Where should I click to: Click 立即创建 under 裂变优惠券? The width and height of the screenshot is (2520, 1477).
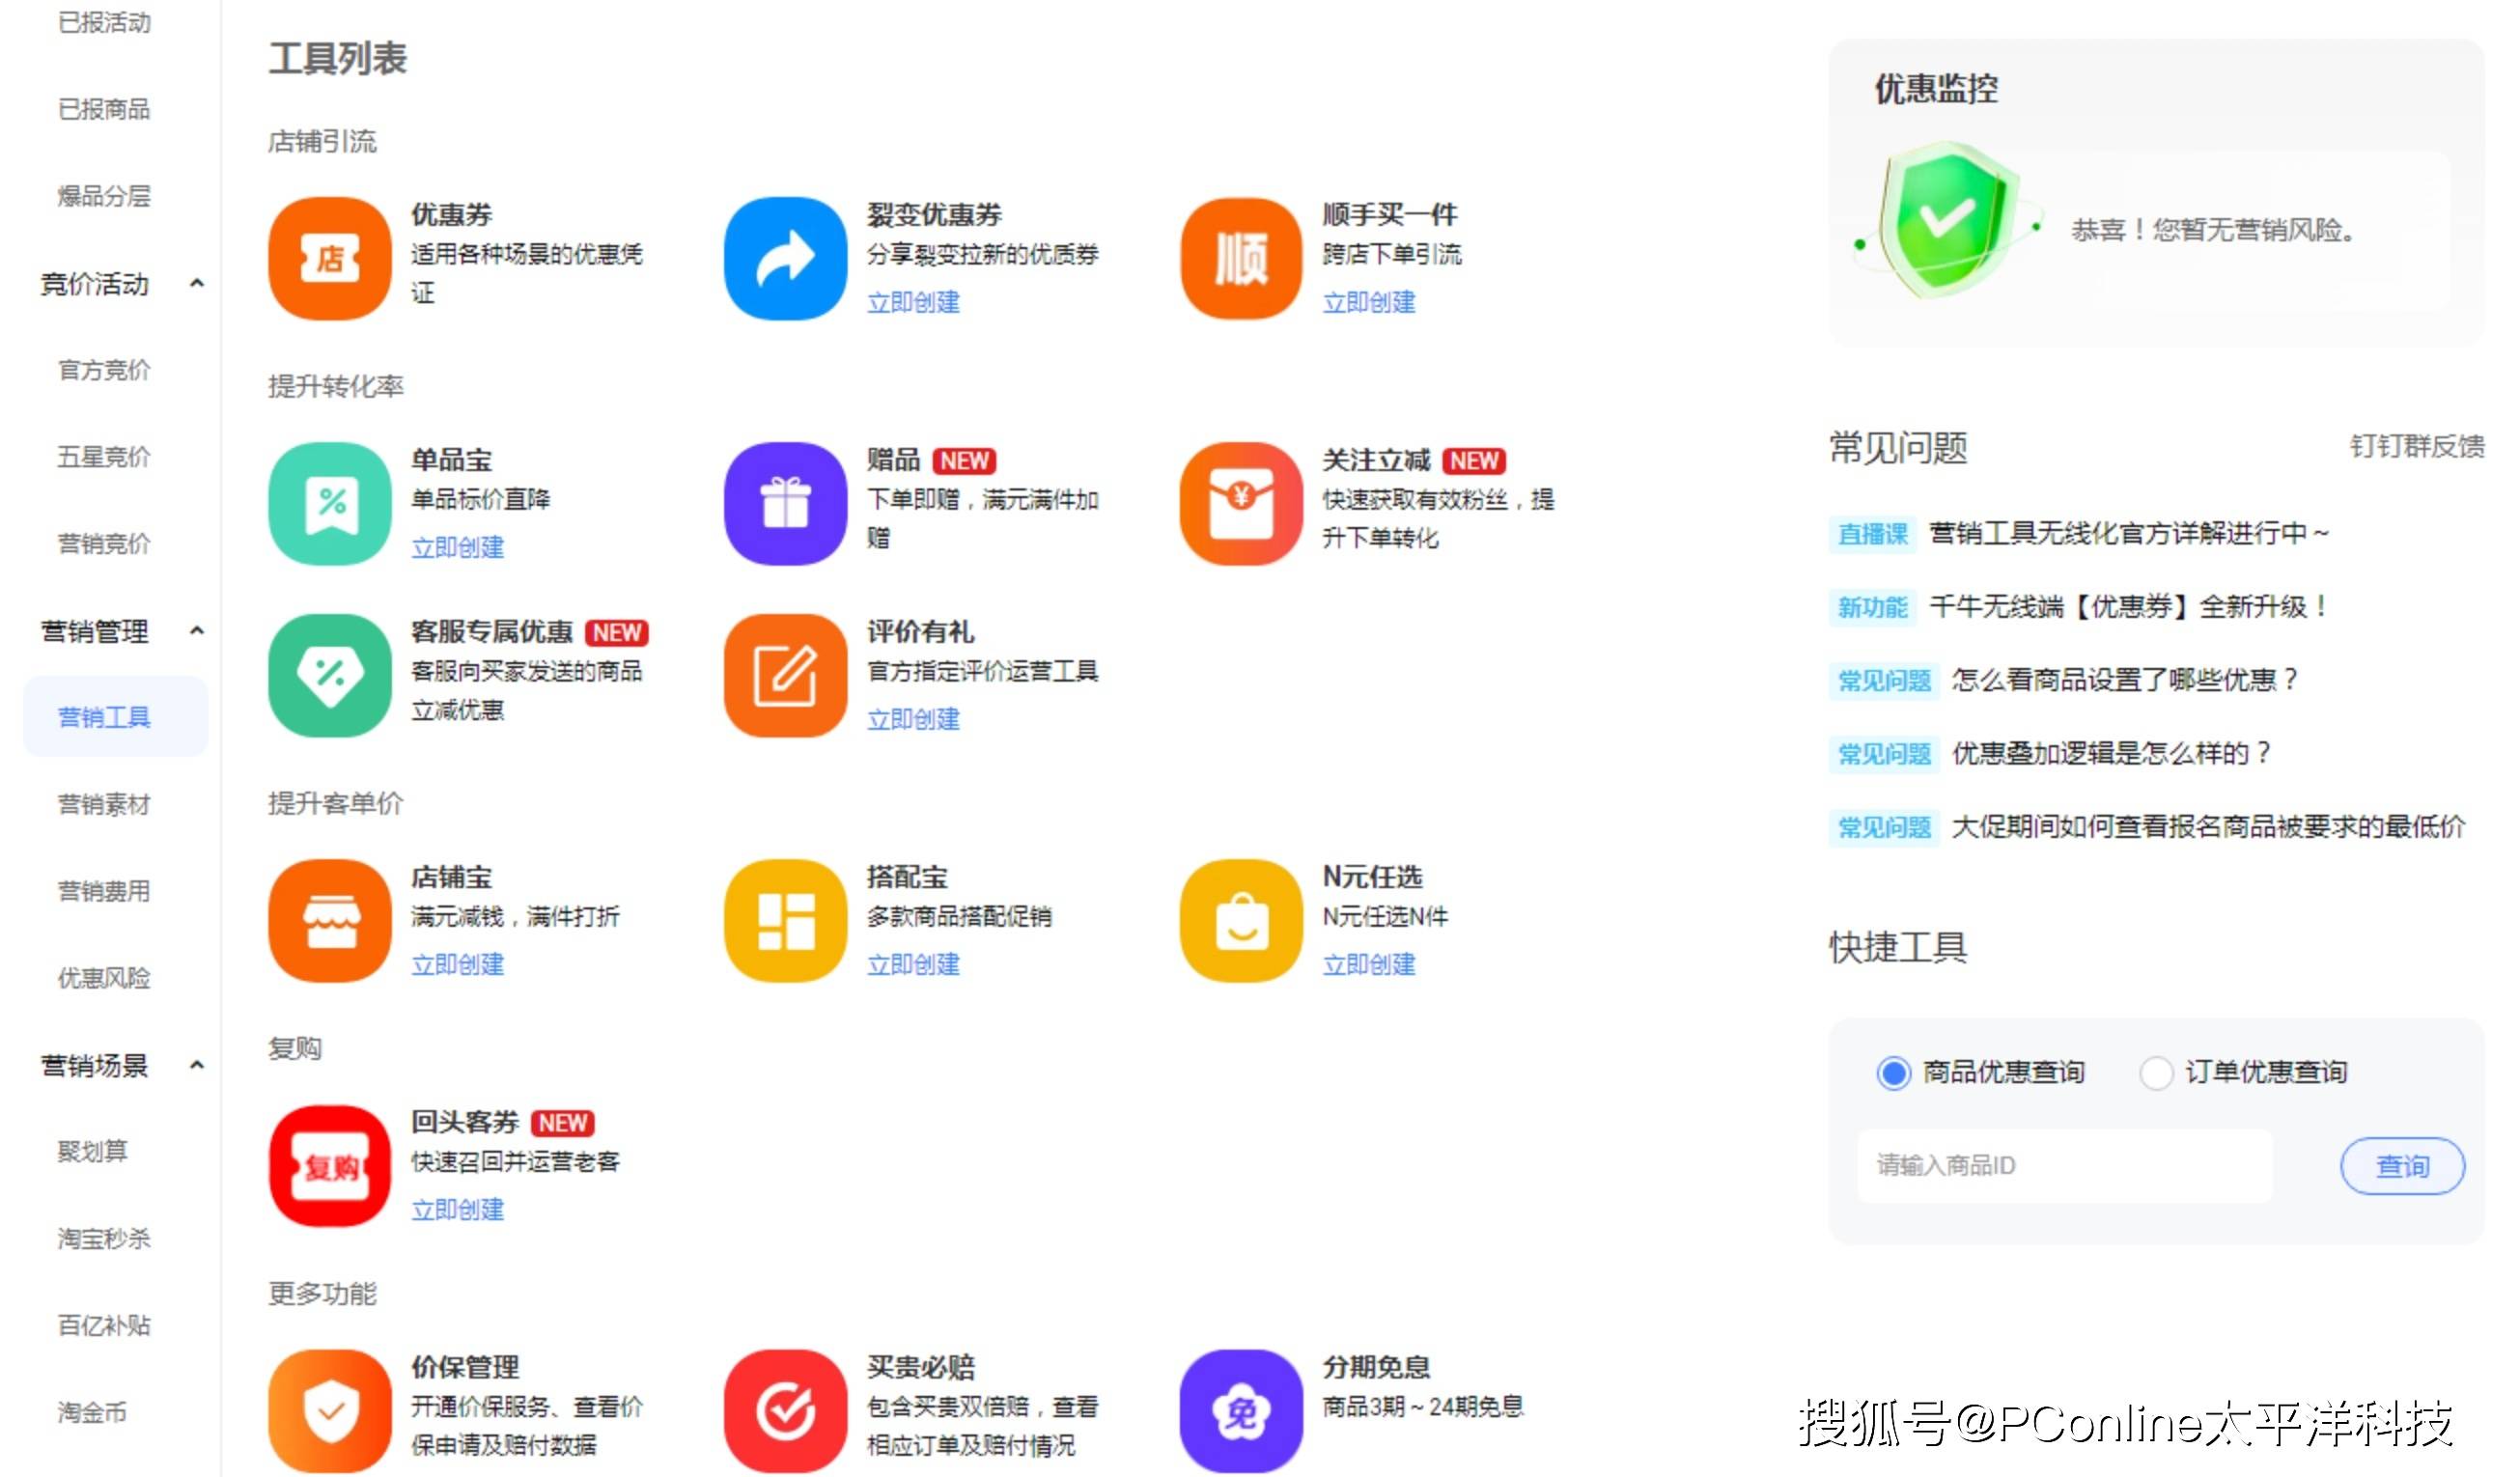click(913, 302)
